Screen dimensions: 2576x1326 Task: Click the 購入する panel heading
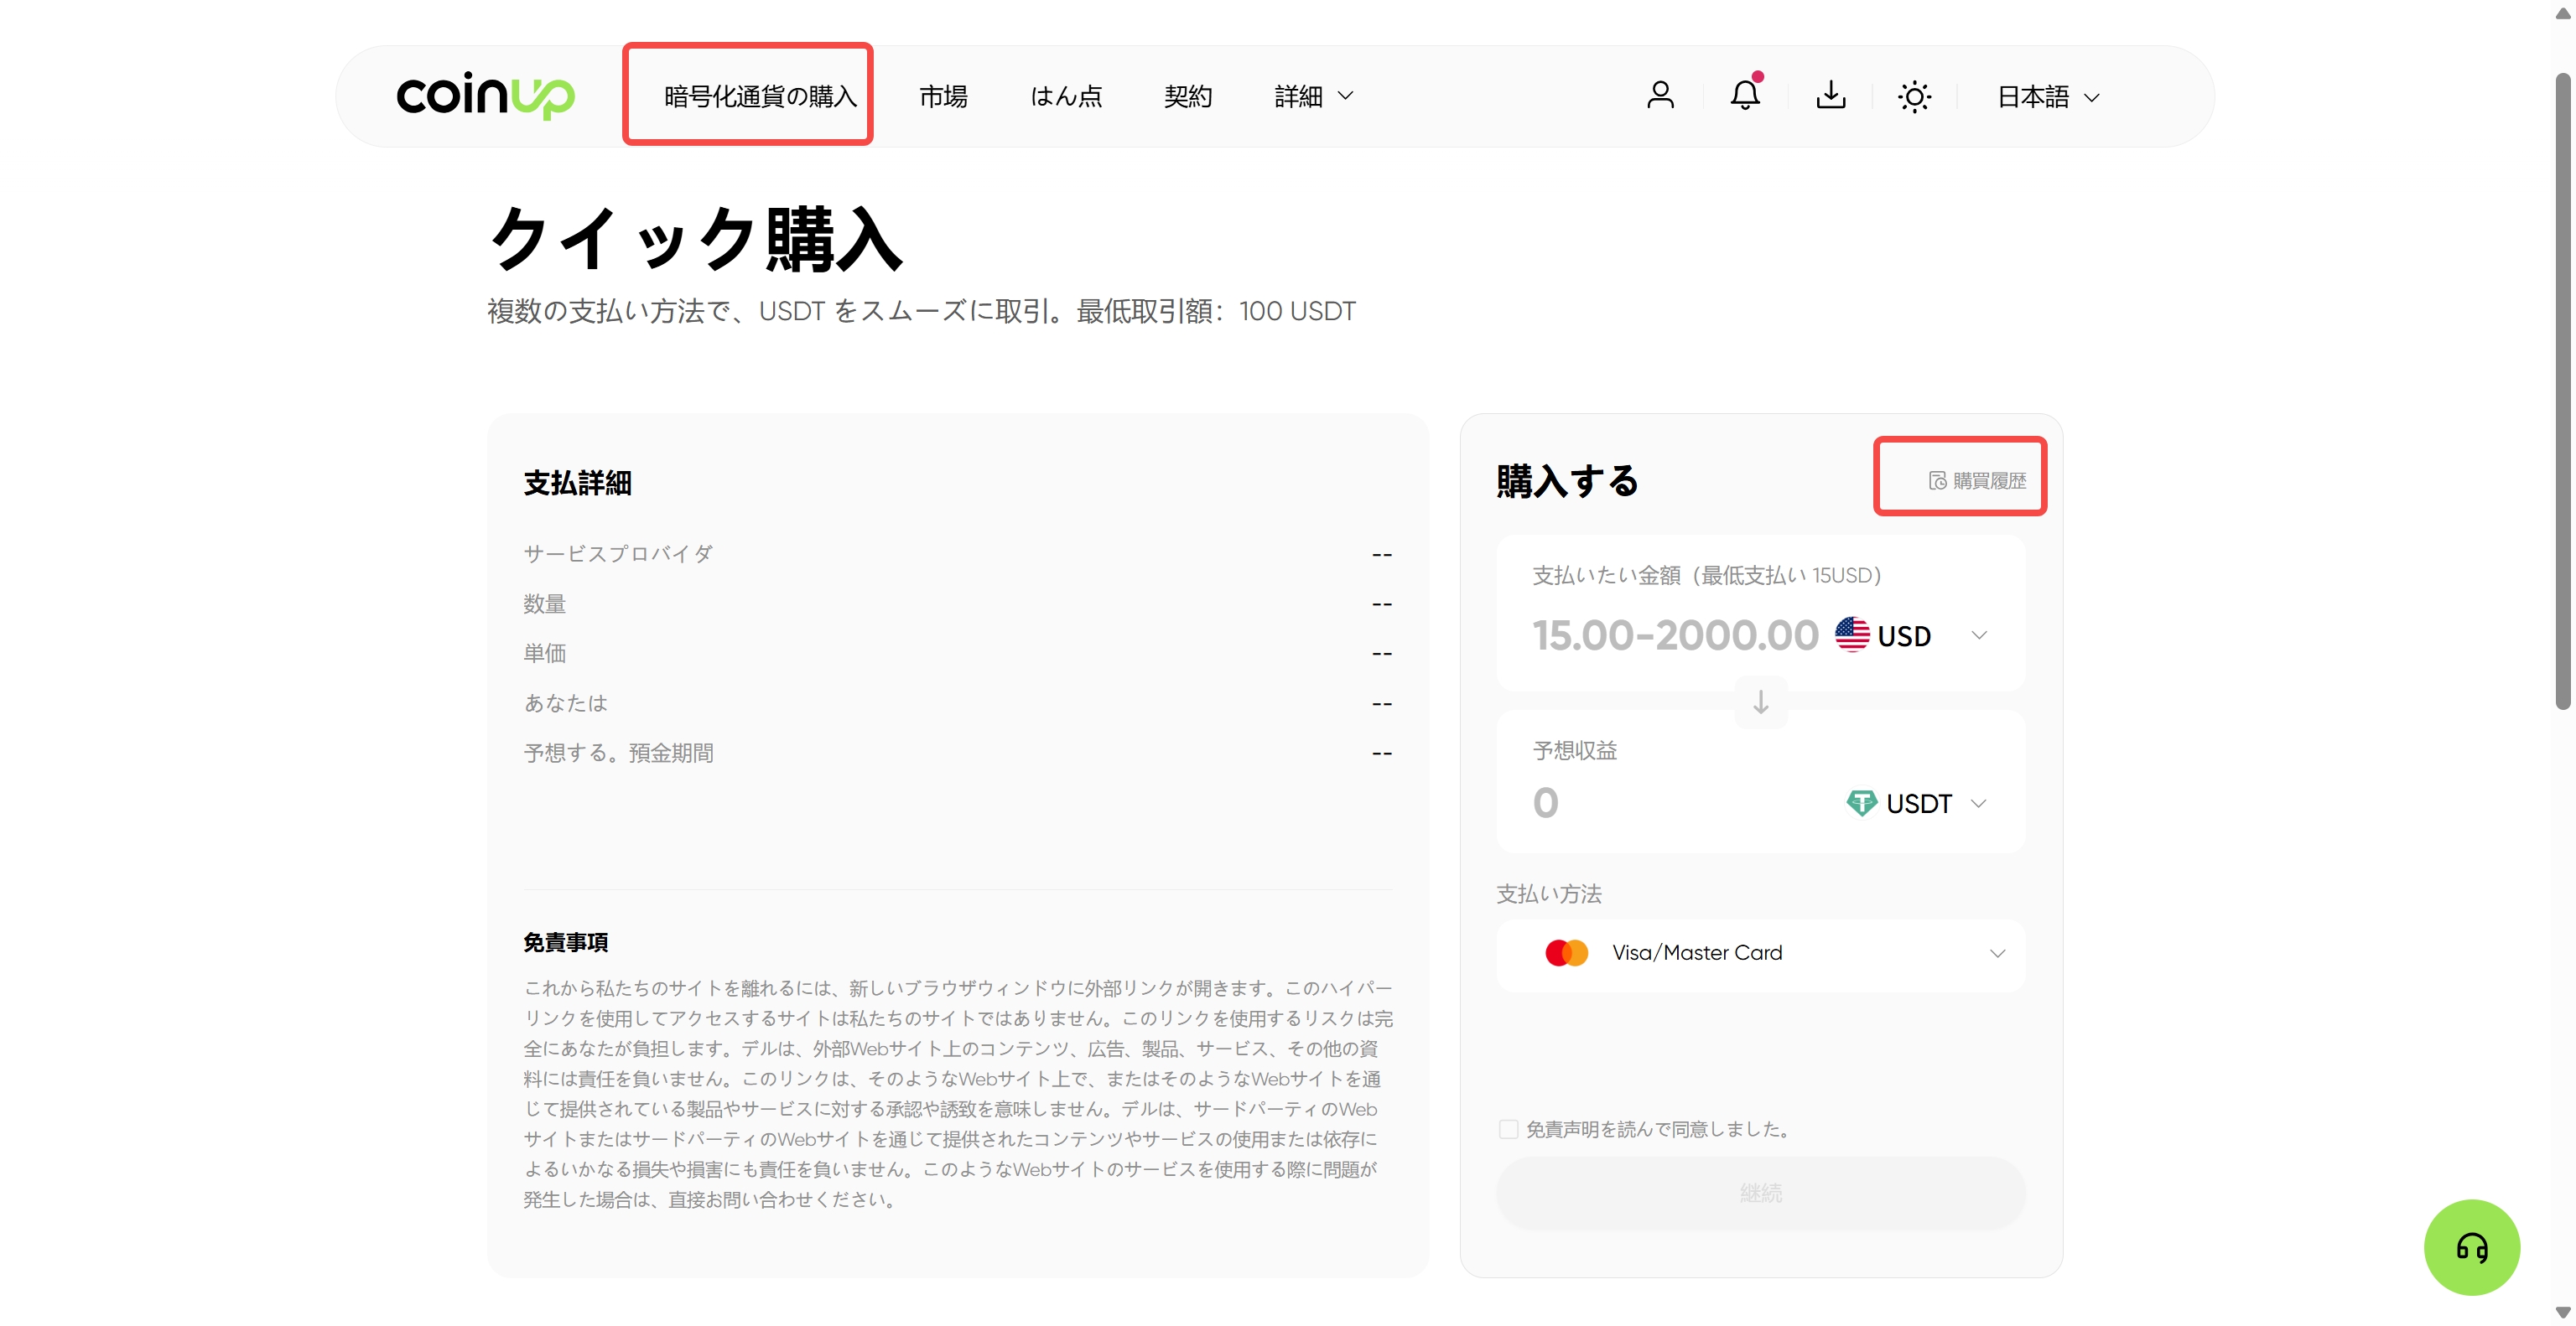click(x=1567, y=482)
